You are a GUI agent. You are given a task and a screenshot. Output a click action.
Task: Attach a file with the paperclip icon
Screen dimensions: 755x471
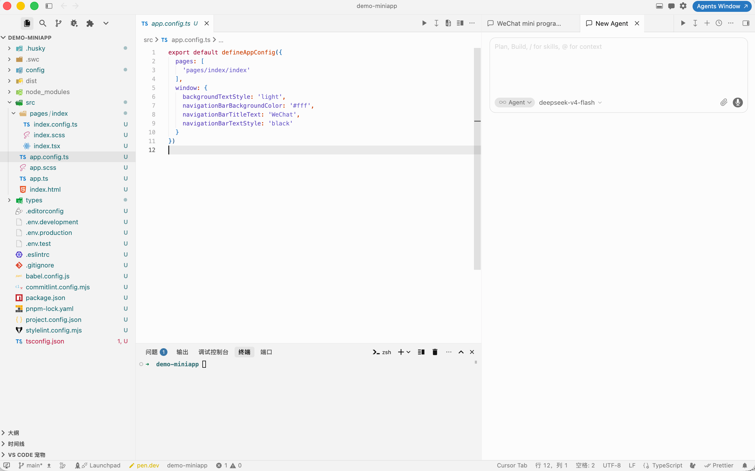tap(724, 102)
